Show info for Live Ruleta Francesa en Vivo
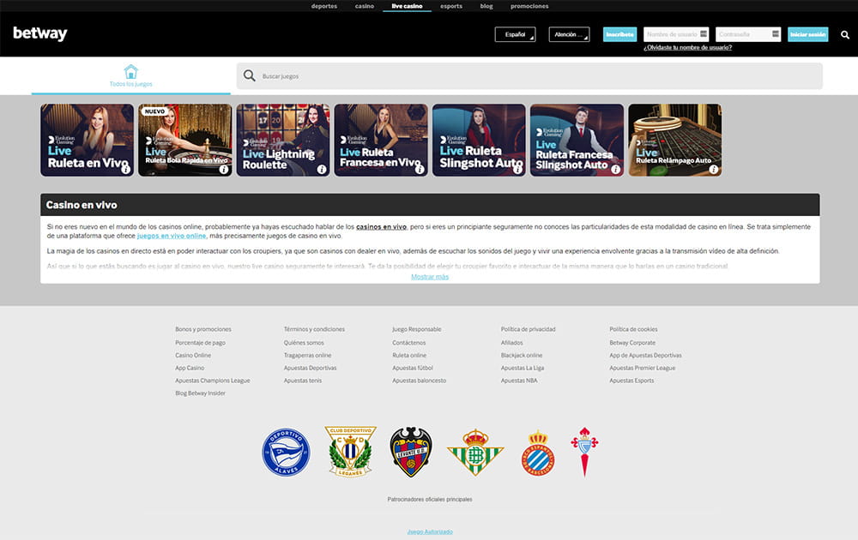 420,170
